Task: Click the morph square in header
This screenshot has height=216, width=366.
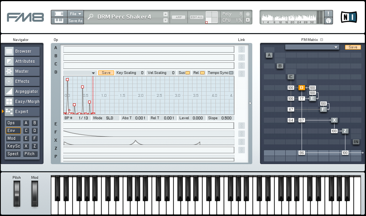Action: pyautogui.click(x=212, y=17)
